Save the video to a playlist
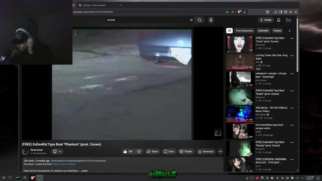The image size is (322, 181). pos(169,151)
